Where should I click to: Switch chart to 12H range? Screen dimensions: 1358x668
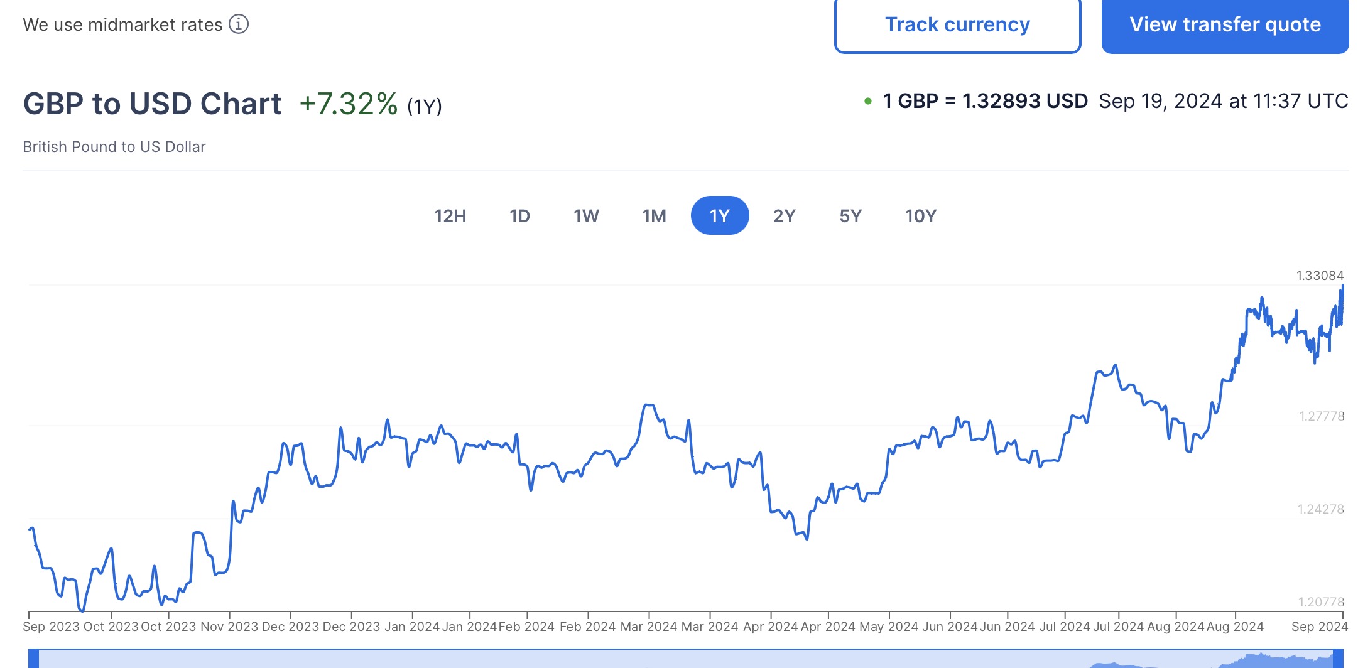[x=450, y=216]
